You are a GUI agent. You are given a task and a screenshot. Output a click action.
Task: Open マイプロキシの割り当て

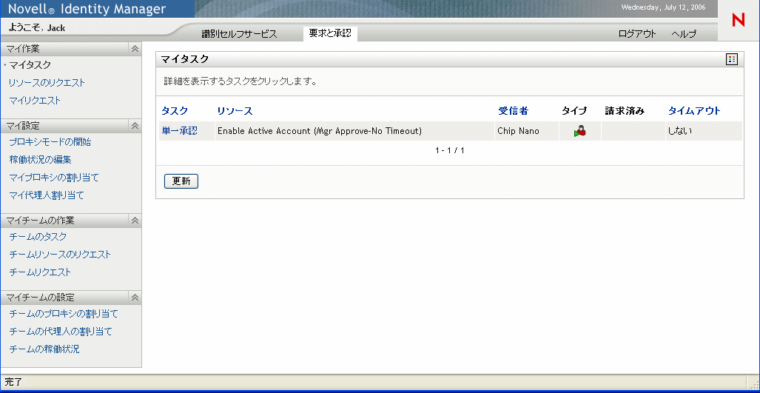coord(54,178)
